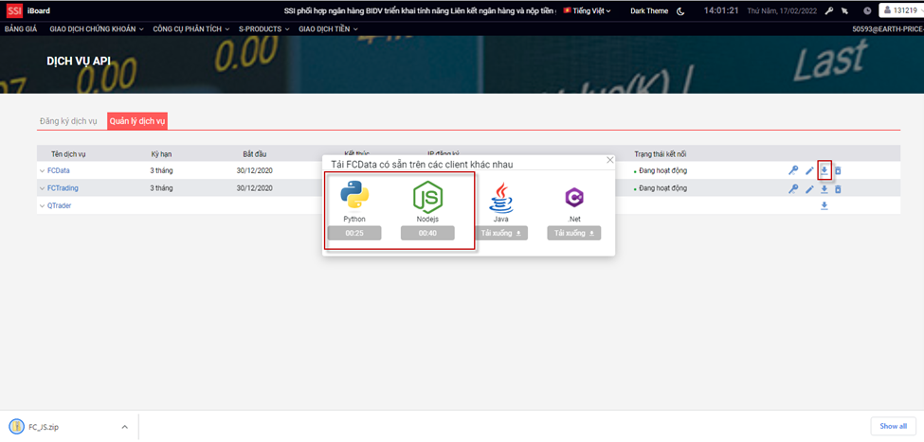Click the edit pencil in FCData row
This screenshot has height=442, width=924.
coord(809,170)
